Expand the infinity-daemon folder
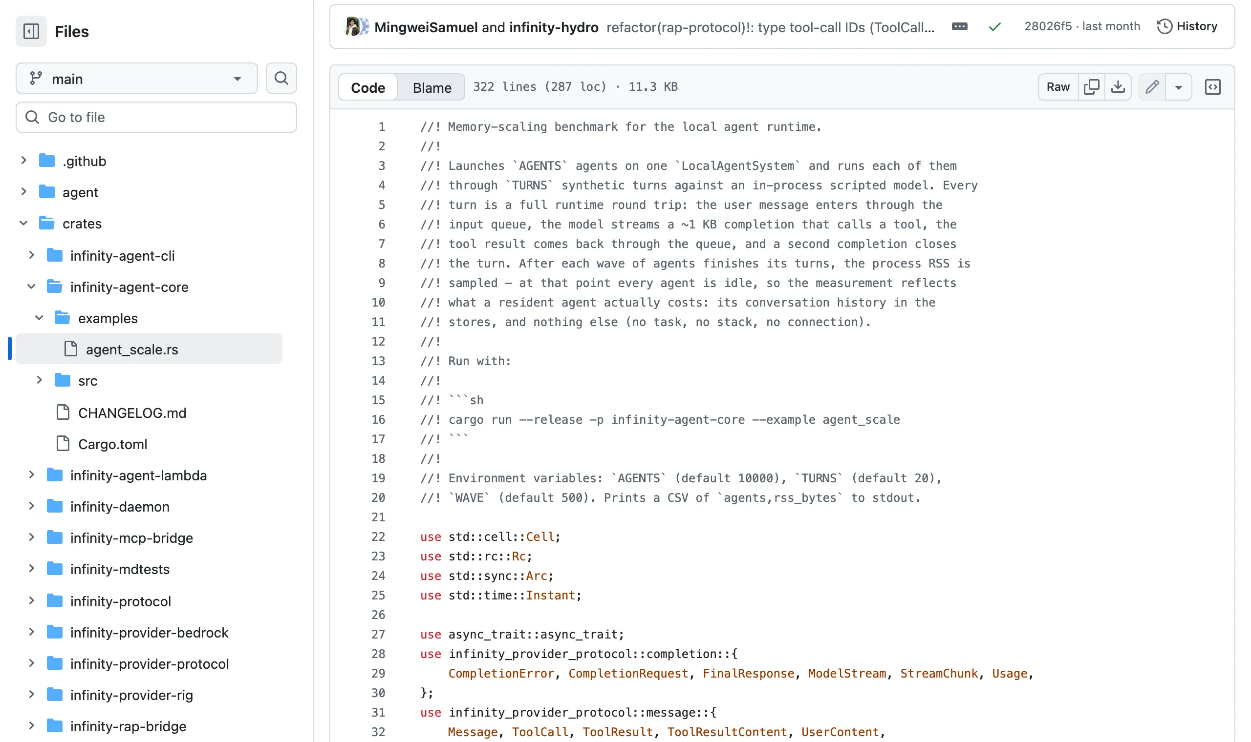This screenshot has width=1251, height=742. pos(32,507)
